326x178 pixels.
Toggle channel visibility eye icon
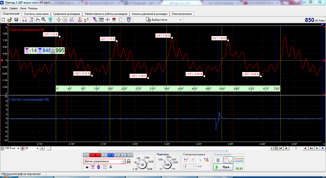pyautogui.click(x=87, y=167)
